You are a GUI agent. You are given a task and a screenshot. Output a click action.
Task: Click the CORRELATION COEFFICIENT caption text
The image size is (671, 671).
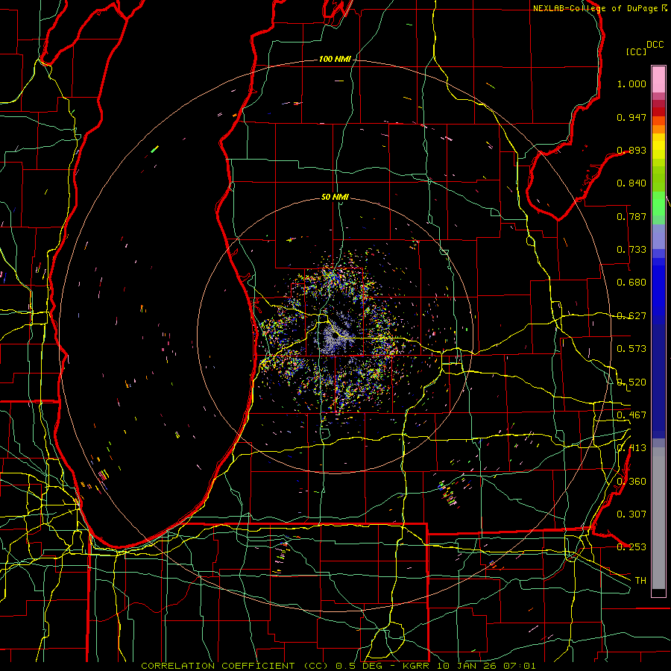pyautogui.click(x=218, y=666)
